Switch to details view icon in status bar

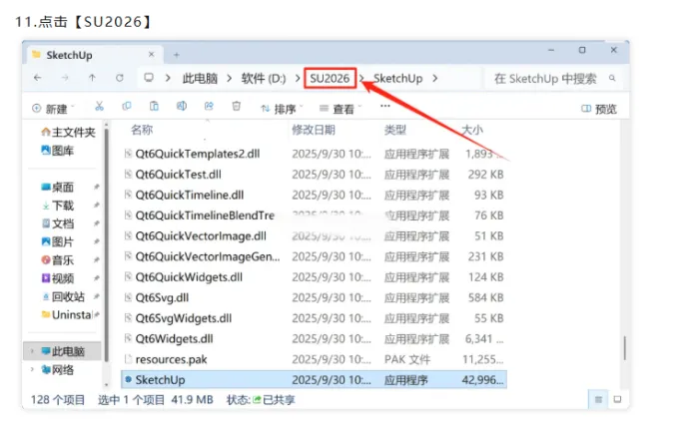[598, 399]
